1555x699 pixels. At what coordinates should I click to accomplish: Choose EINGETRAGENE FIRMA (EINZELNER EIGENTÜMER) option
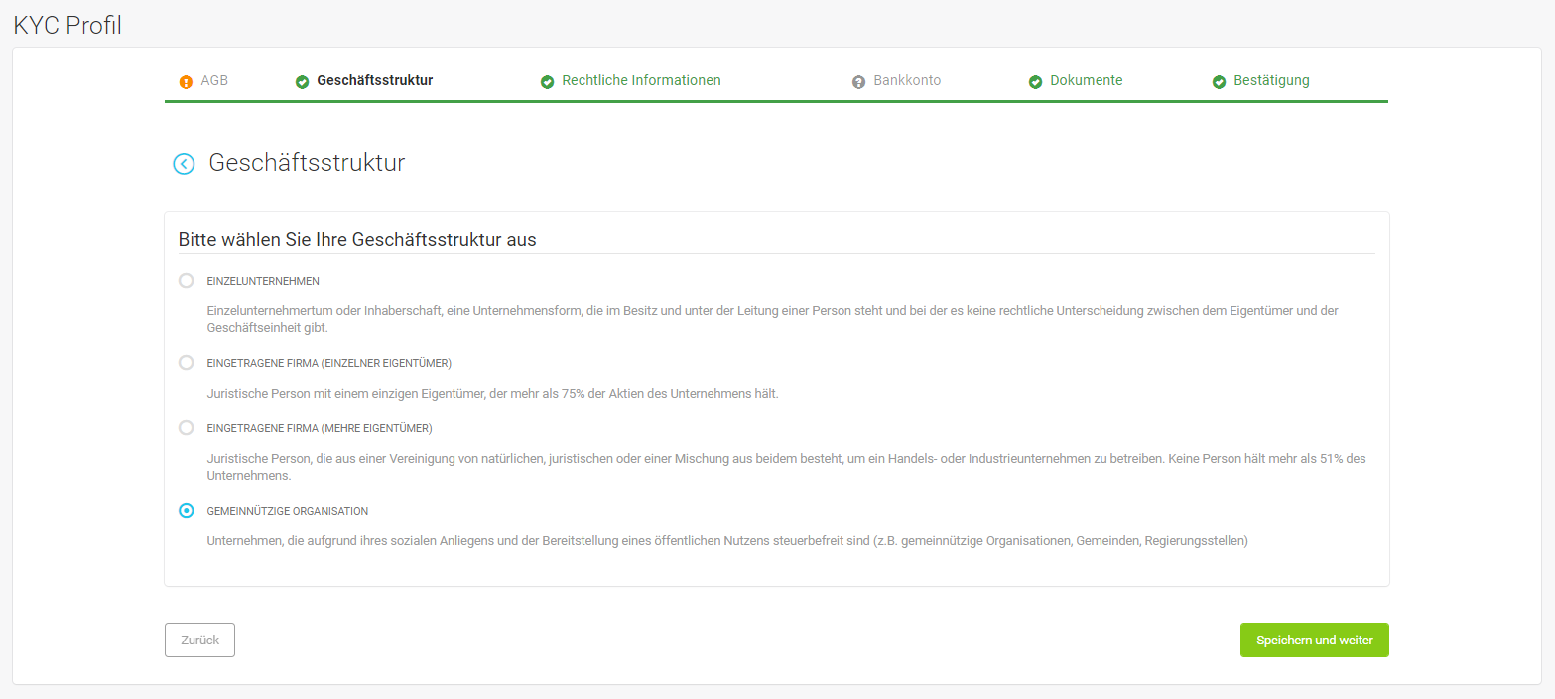point(186,362)
